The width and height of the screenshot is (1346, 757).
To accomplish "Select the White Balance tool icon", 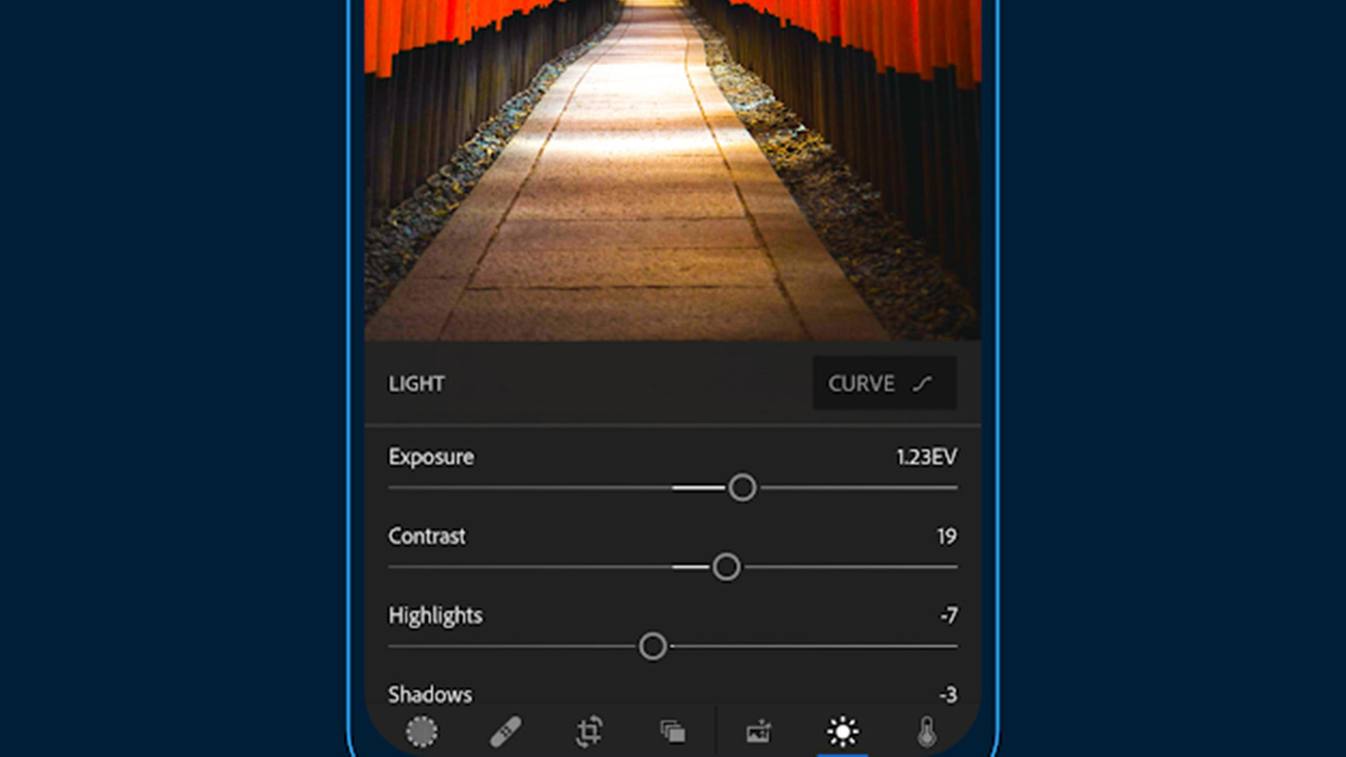I will click(925, 732).
